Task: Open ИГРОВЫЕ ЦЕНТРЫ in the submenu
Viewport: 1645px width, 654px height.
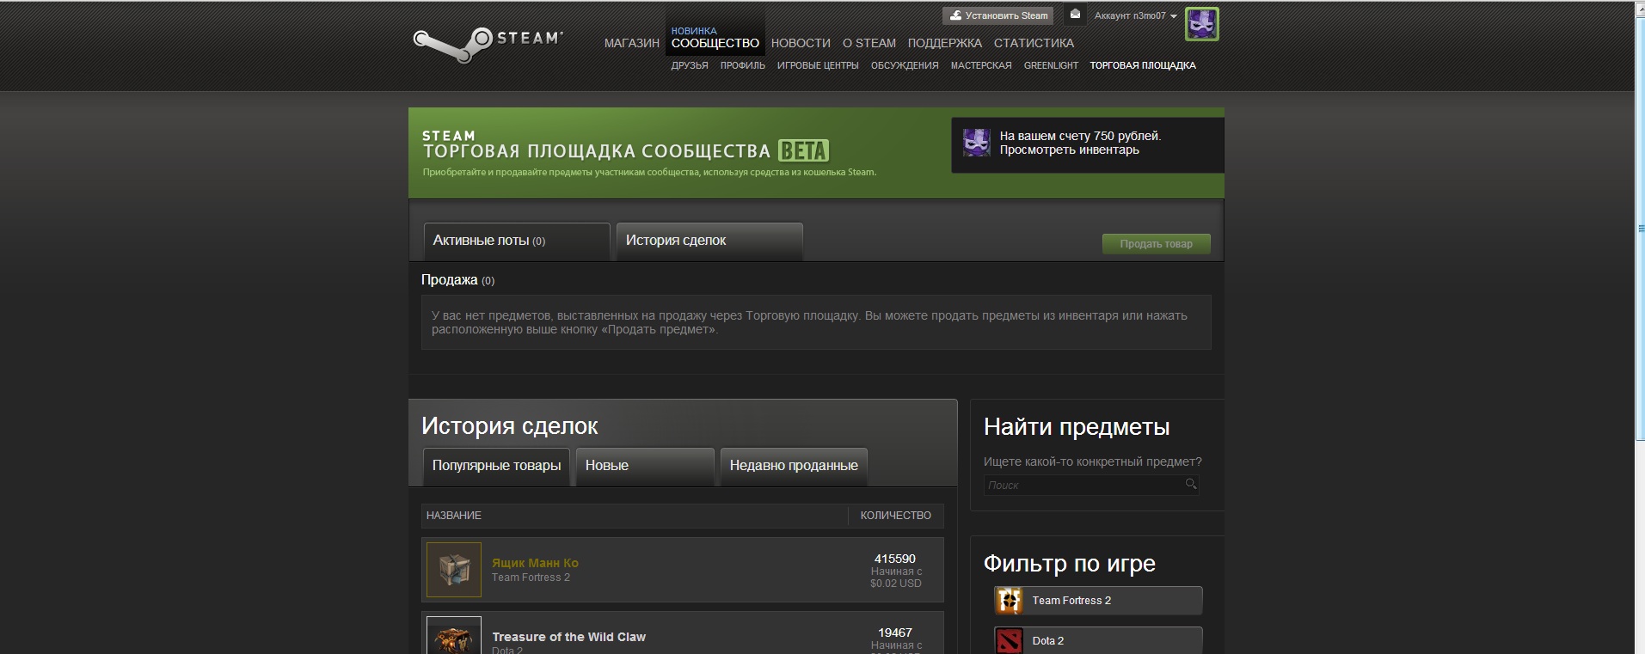Action: (x=818, y=65)
